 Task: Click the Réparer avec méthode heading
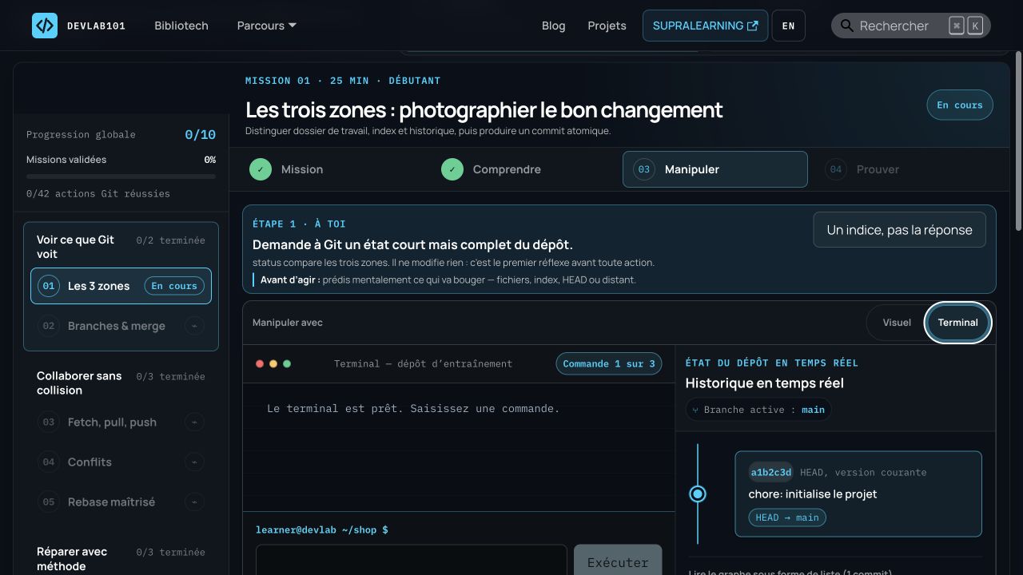tap(72, 558)
